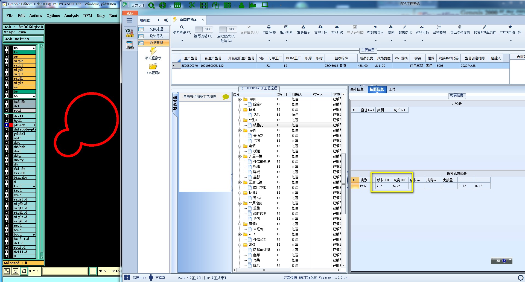Click 指示检查 check icon

pyautogui.click(x=286, y=27)
